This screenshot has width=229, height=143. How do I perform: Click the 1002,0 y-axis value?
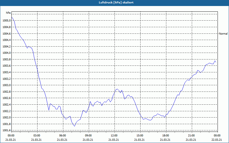pos(7,118)
